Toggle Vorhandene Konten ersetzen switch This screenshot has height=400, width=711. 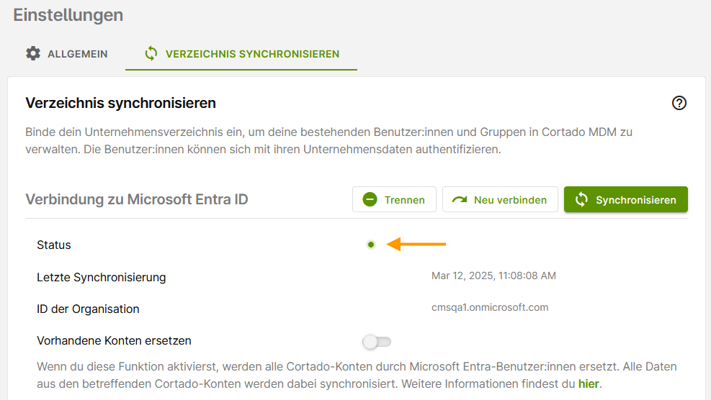[377, 342]
